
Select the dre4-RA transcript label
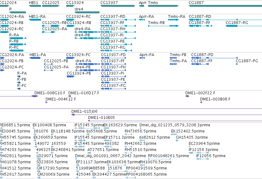pyautogui.click(x=83, y=29)
